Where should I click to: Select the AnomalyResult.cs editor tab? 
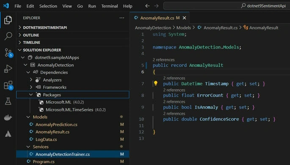(x=160, y=18)
